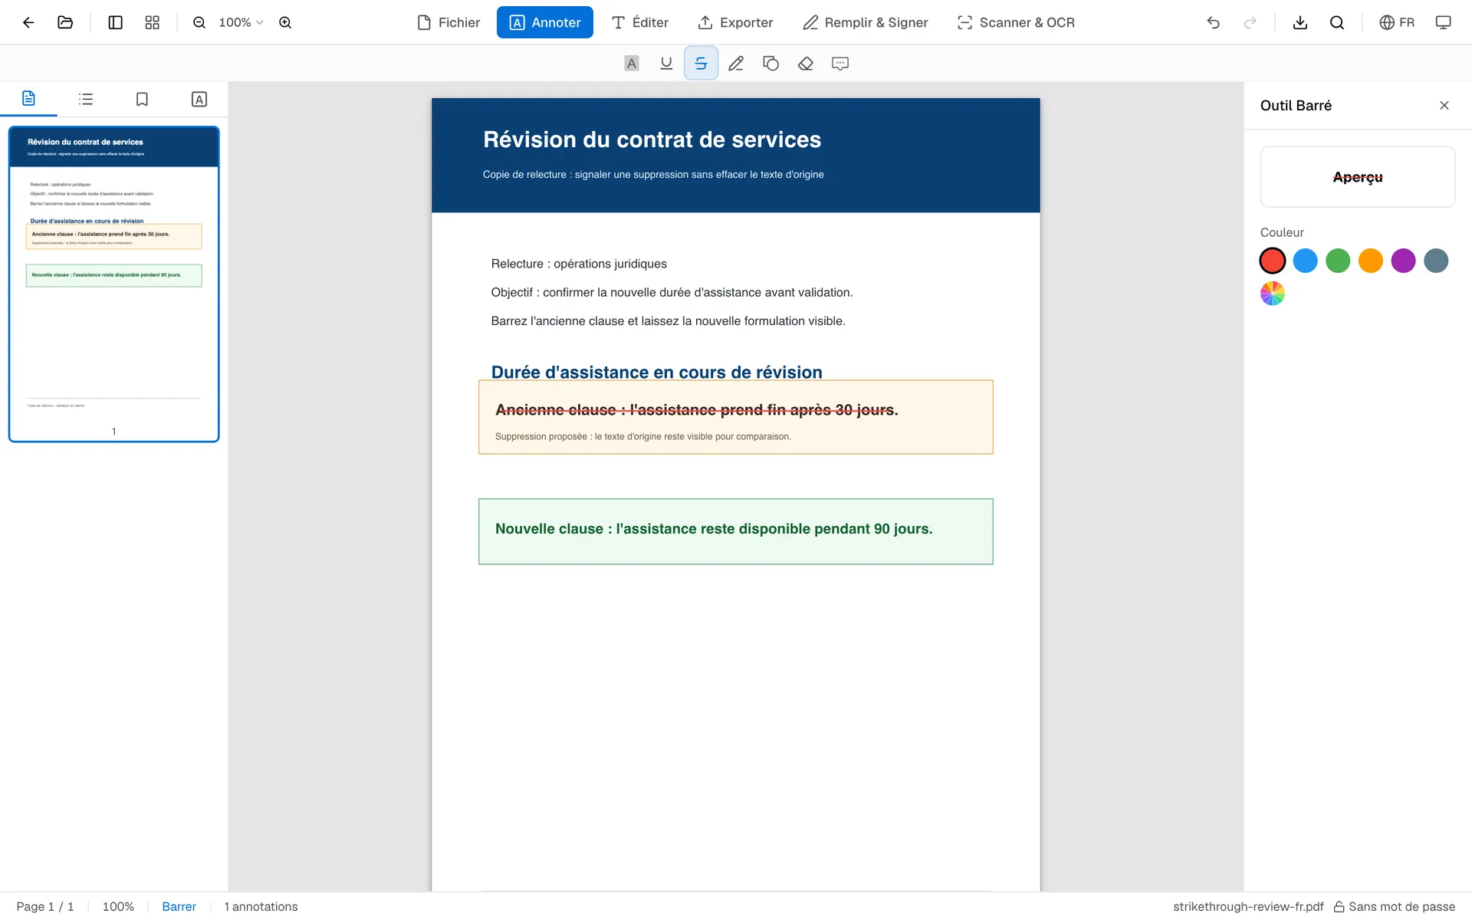Go back with the left arrow icon
This screenshot has height=920, width=1472.
point(28,22)
